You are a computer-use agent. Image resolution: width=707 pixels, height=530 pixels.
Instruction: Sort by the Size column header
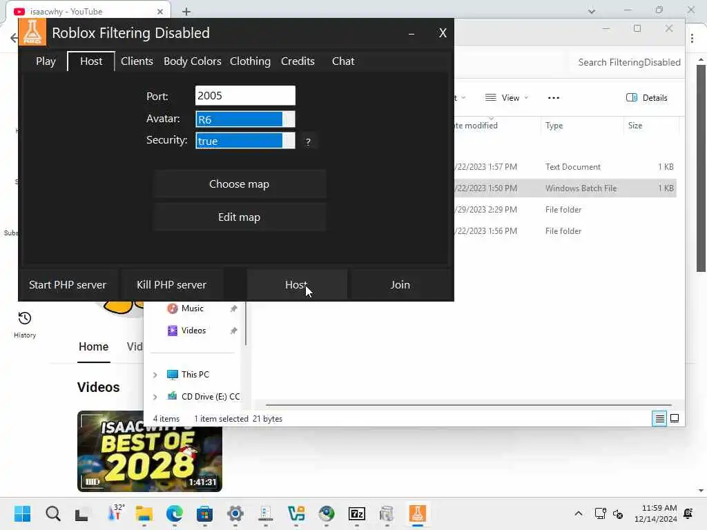(651, 126)
